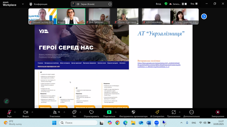Toggle camera using the Видео button
Screen dimensions: 227x127
pos(26,112)
